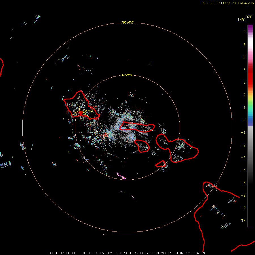Click the 50 NMI range ring label
Image resolution: width=255 pixels, height=255 pixels.
(127, 75)
